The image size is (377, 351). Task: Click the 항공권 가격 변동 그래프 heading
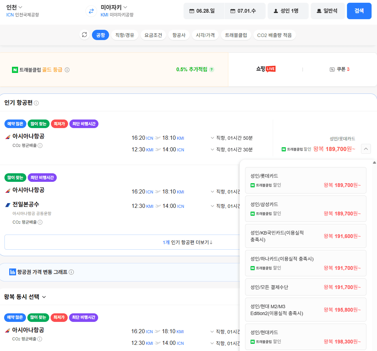(x=42, y=272)
